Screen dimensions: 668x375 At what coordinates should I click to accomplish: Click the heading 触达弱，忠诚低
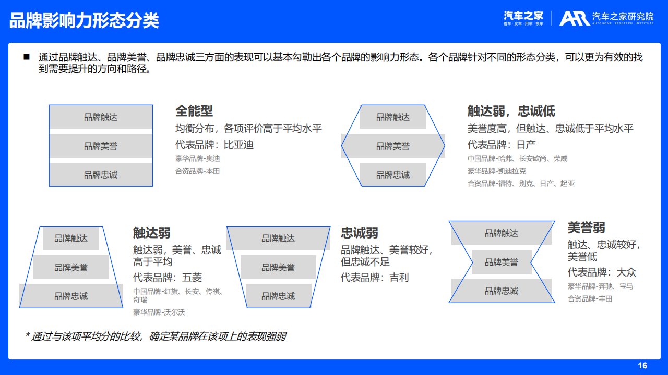tap(511, 111)
